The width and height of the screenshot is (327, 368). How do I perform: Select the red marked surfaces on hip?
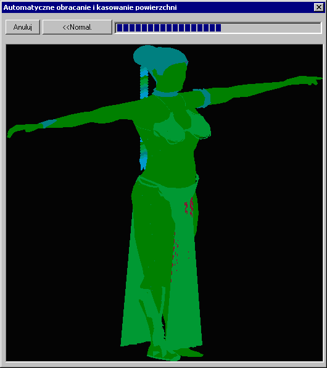click(189, 206)
